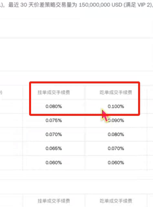The height and width of the screenshot is (207, 153).
Task: Click the 0.070% cell in the 吃单 column
Action: [x=116, y=148]
